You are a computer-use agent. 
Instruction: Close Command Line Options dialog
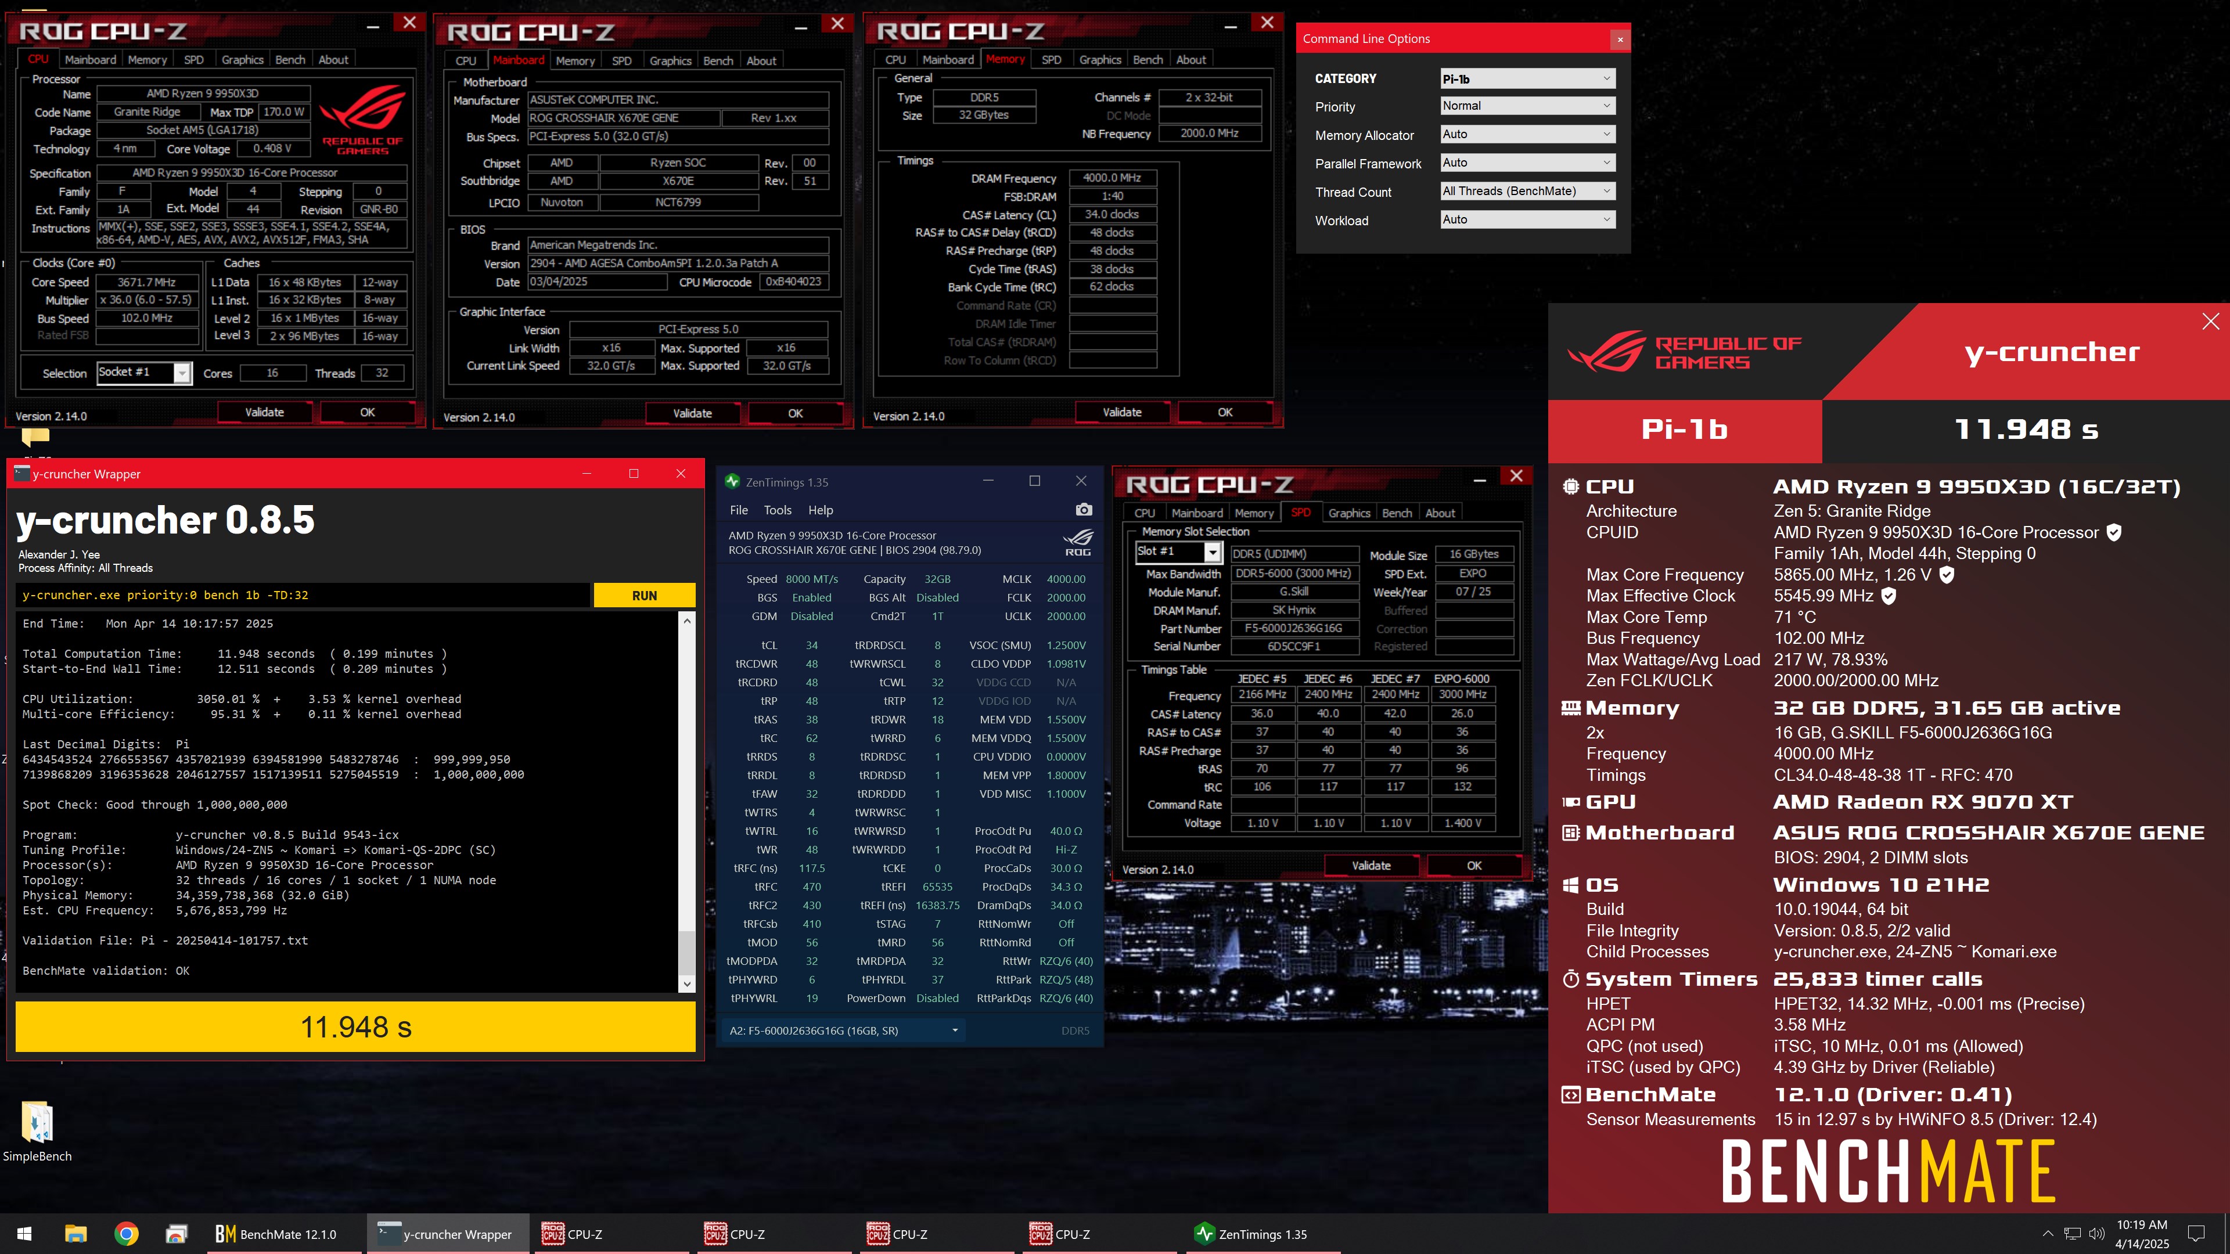coord(1620,39)
